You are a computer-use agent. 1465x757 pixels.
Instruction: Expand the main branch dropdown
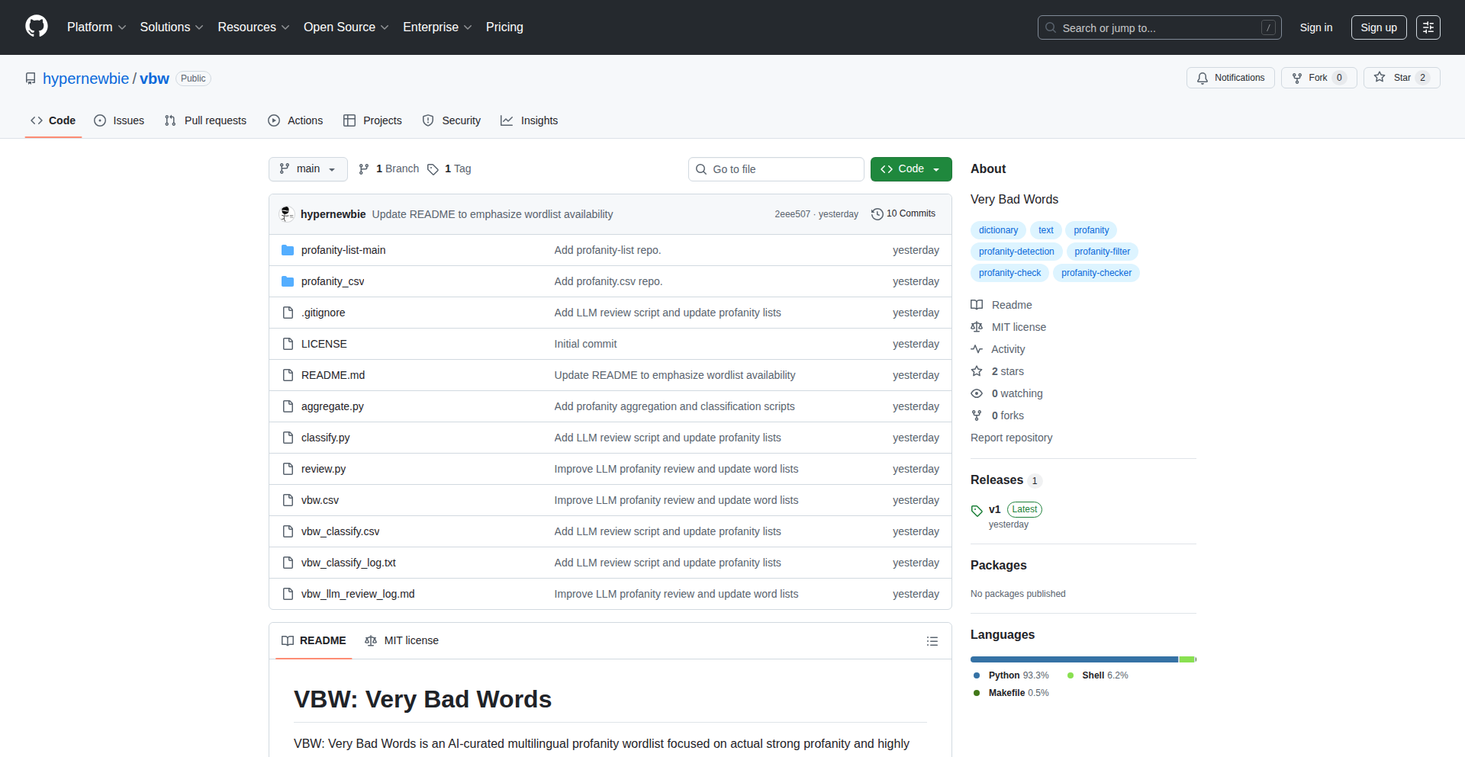pyautogui.click(x=307, y=169)
